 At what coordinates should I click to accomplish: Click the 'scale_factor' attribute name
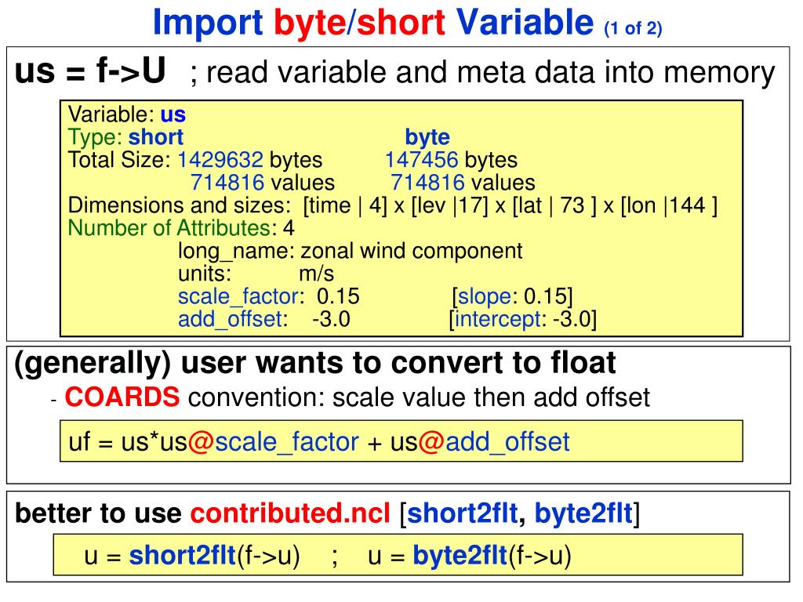238,297
